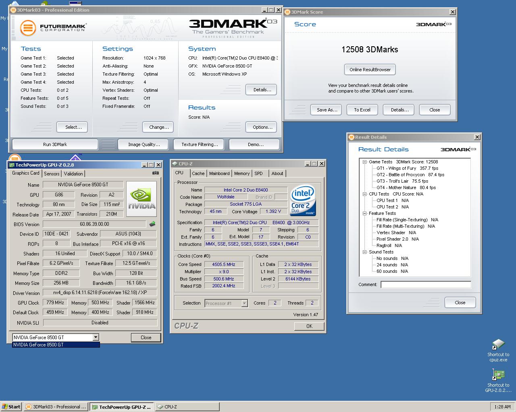The height and width of the screenshot is (412, 516).
Task: Open the About tab in CPU-Z
Action: [x=277, y=173]
